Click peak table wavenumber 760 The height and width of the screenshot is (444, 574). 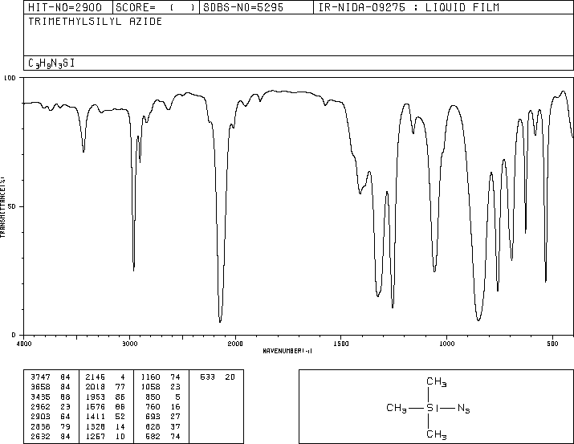pyautogui.click(x=153, y=406)
